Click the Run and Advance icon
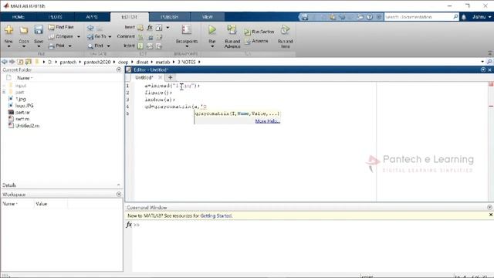The image size is (494, 278). pos(232,30)
